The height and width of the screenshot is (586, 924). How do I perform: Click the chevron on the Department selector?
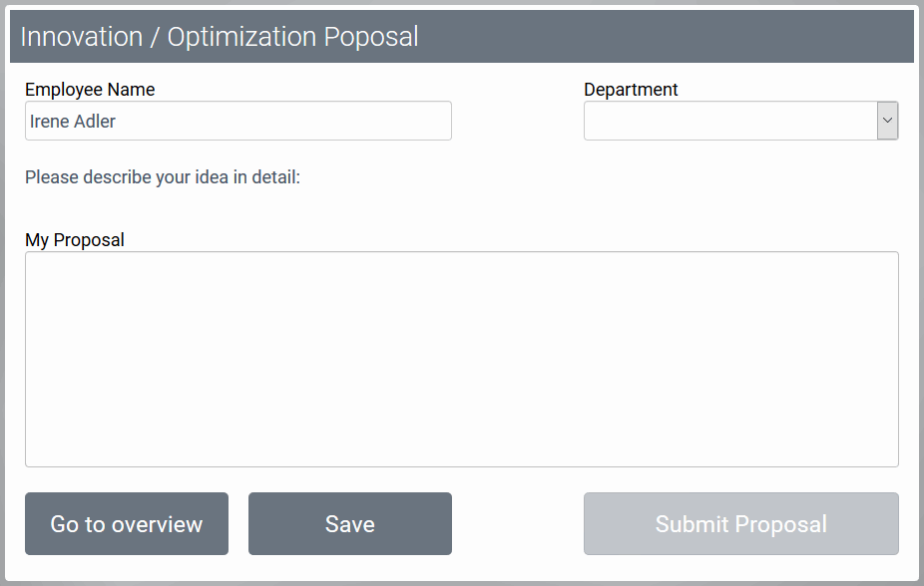click(886, 120)
